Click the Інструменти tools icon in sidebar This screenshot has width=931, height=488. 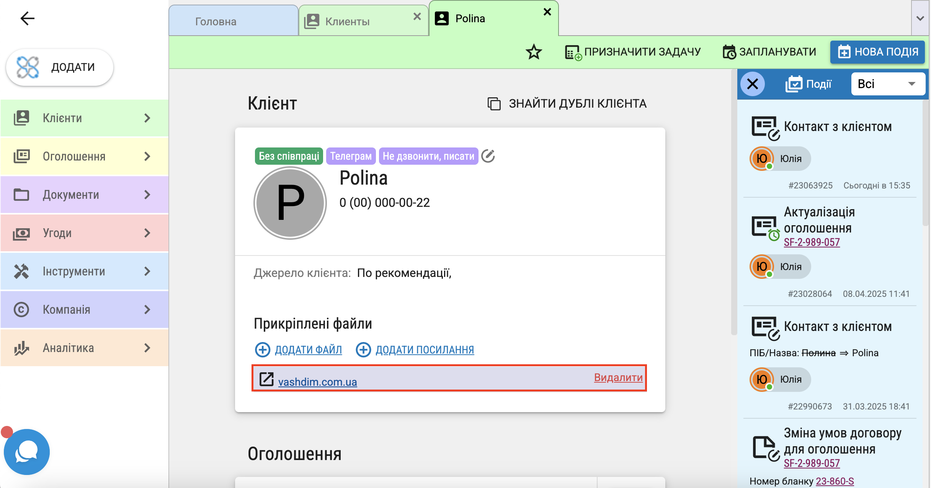pyautogui.click(x=21, y=271)
